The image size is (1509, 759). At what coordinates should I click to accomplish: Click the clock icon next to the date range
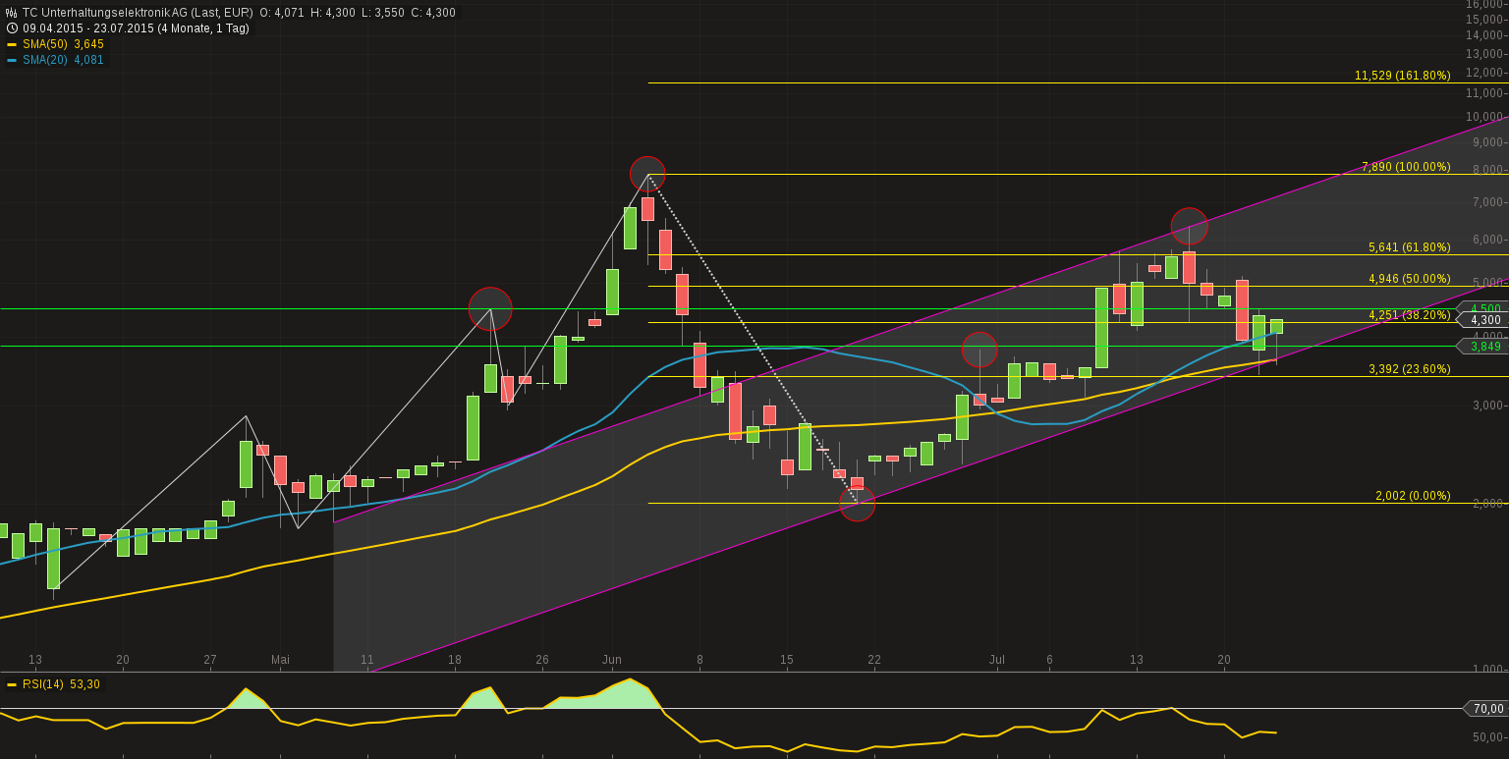(x=12, y=28)
